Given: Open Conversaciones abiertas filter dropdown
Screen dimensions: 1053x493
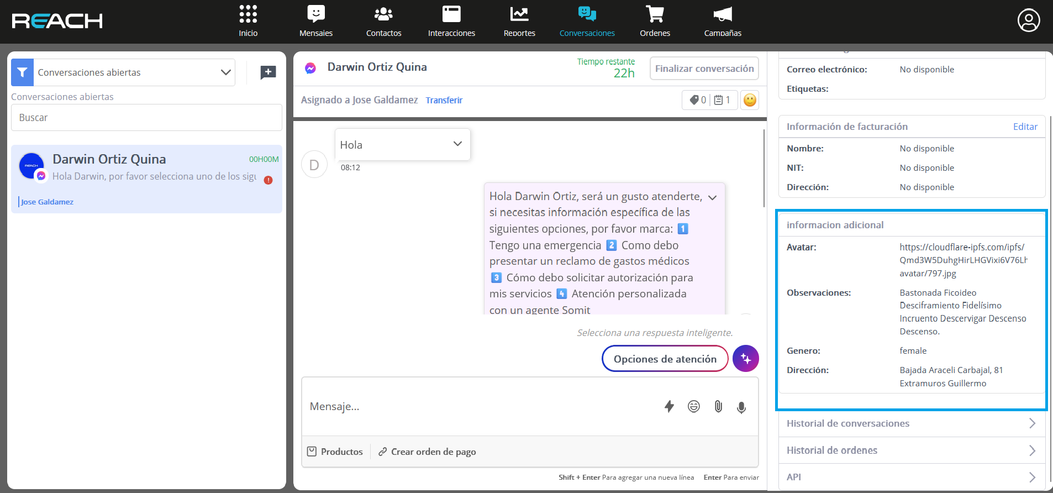Looking at the screenshot, I should (x=134, y=72).
